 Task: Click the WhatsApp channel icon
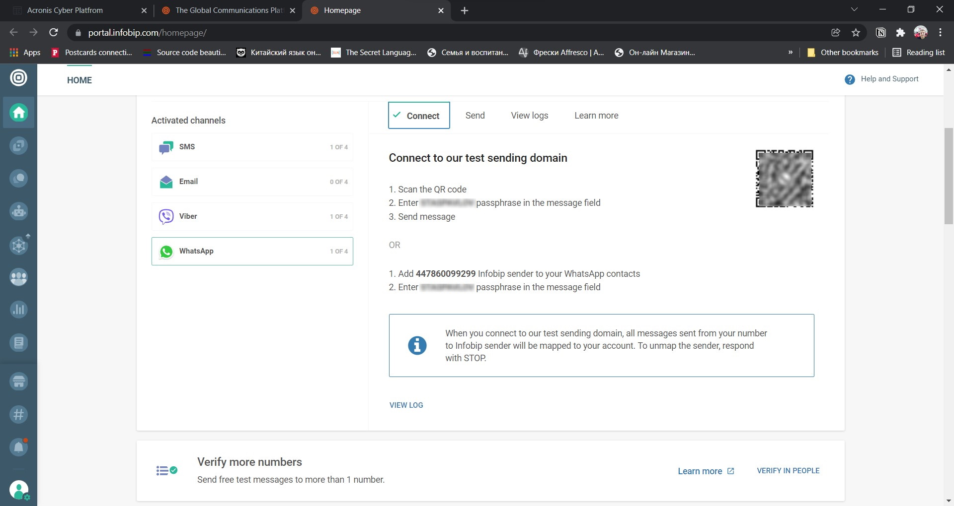(x=166, y=252)
